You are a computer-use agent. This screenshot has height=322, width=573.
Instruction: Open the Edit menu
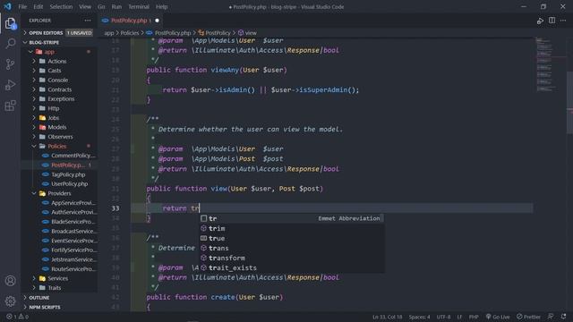(38, 6)
